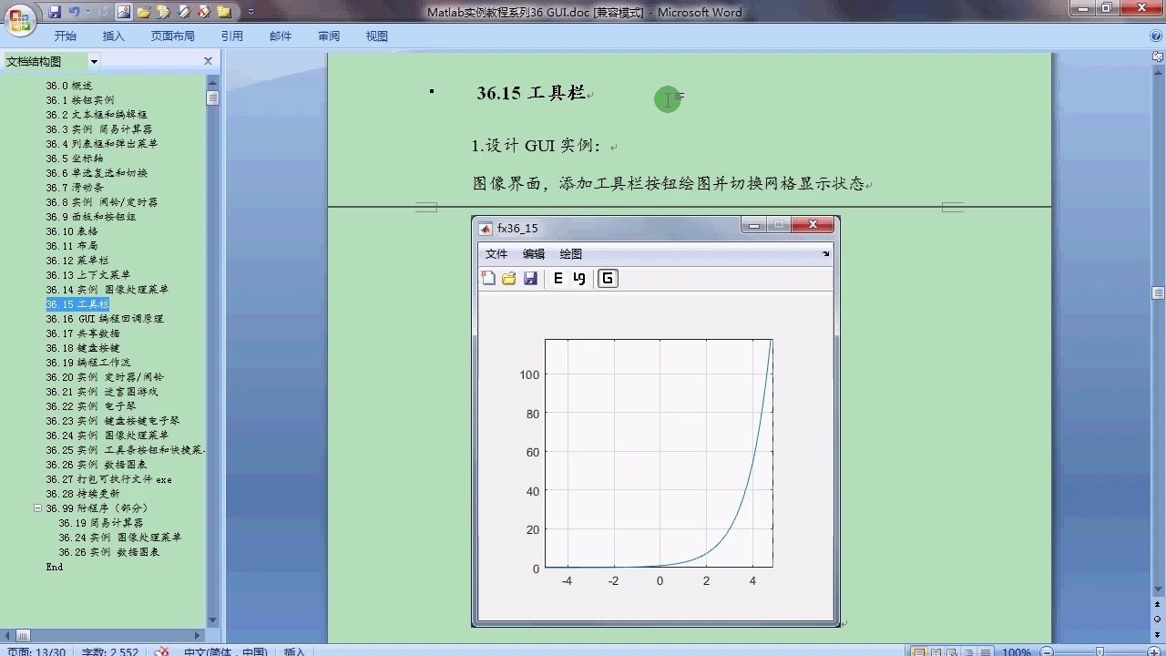Select the E button on the figure toolbar
Screen dimensions: 1166x656
(557, 278)
